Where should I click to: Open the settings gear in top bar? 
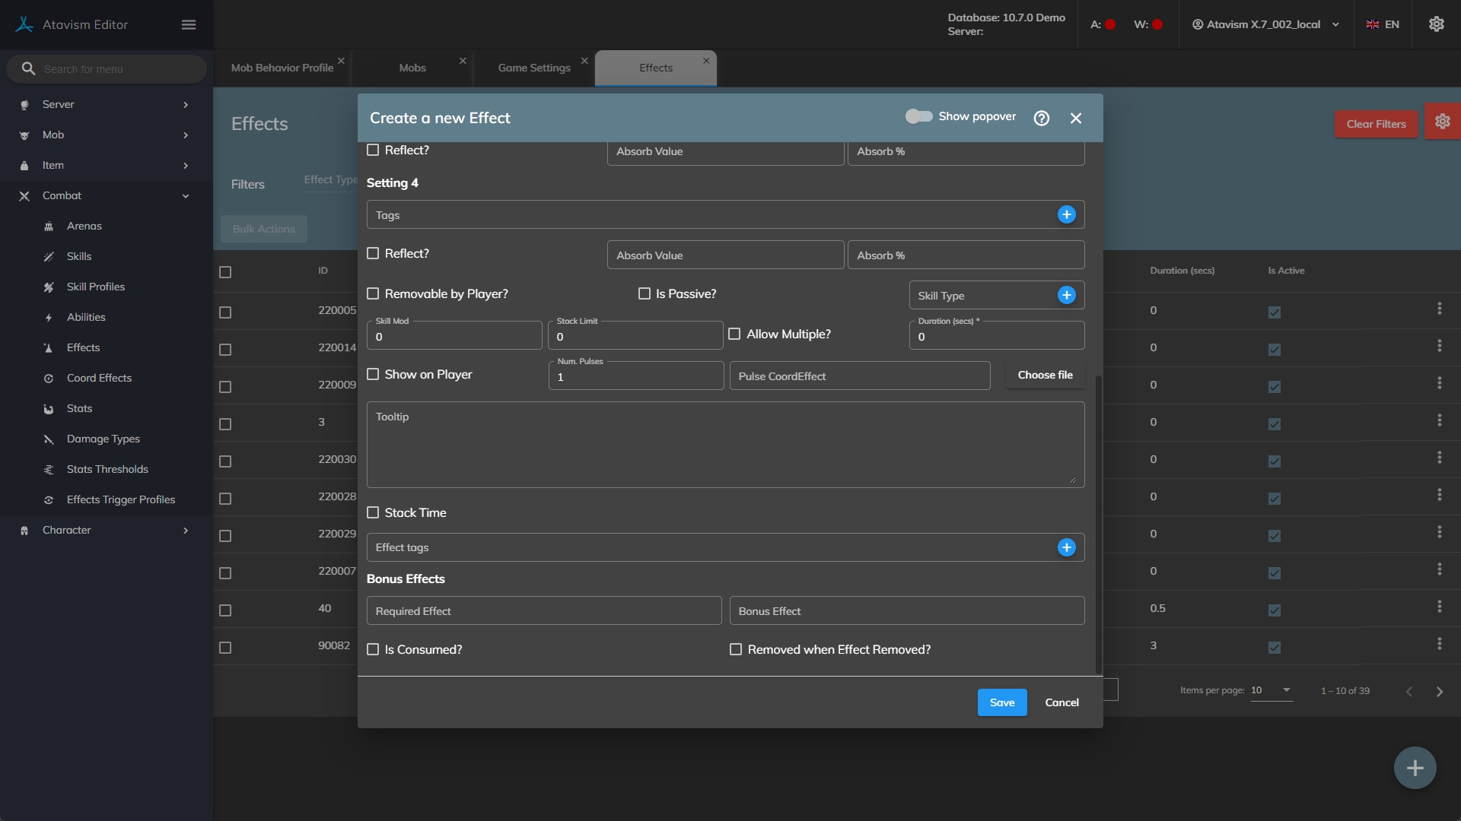[1436, 24]
